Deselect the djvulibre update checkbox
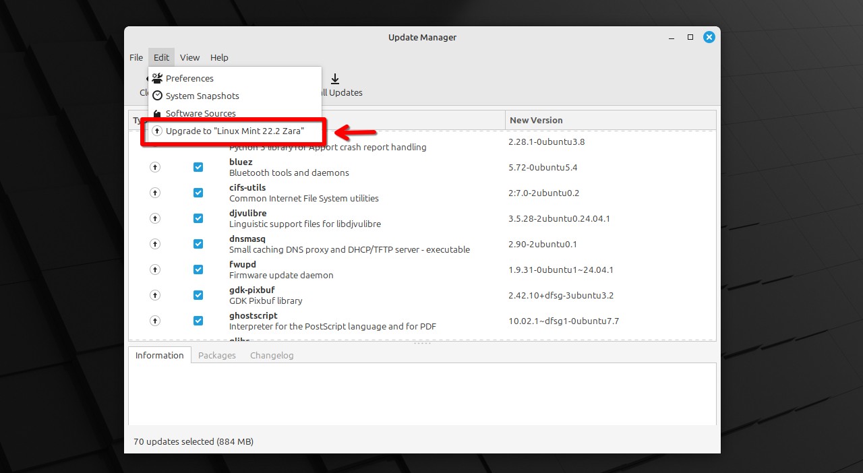Viewport: 863px width, 473px height. pos(198,218)
